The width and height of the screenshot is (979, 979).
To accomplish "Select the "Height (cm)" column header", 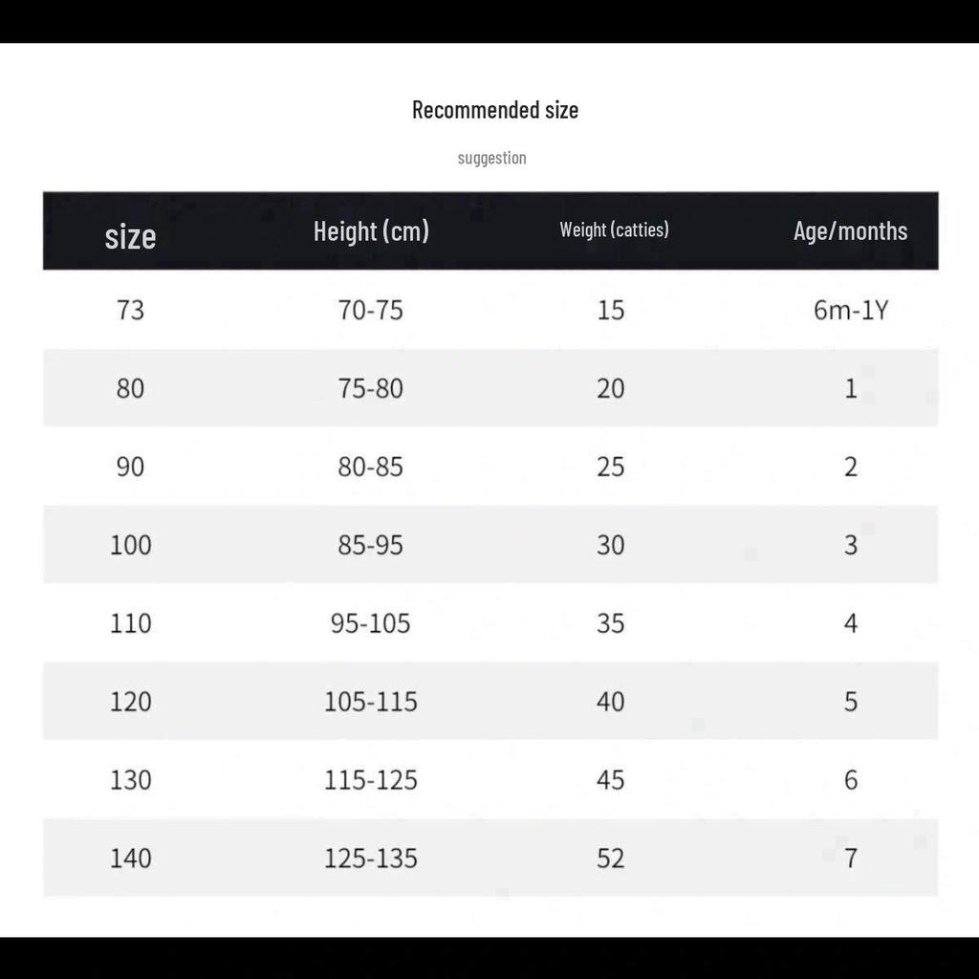I will pyautogui.click(x=371, y=231).
